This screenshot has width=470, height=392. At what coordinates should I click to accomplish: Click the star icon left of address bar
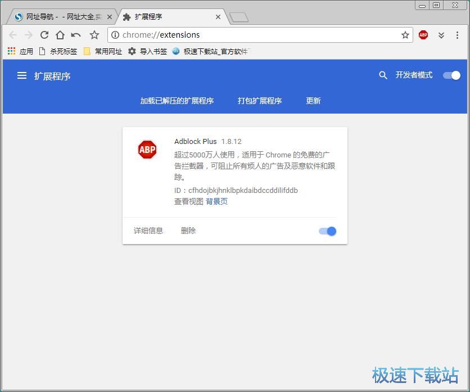coord(94,35)
